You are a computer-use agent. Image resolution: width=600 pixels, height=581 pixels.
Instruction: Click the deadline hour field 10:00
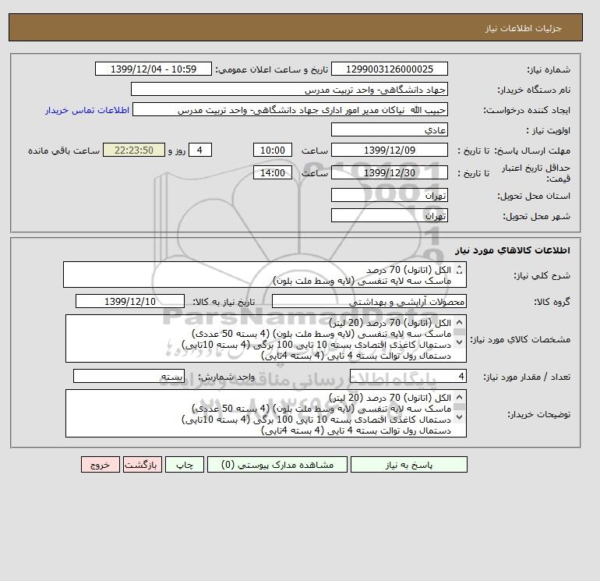click(x=273, y=151)
